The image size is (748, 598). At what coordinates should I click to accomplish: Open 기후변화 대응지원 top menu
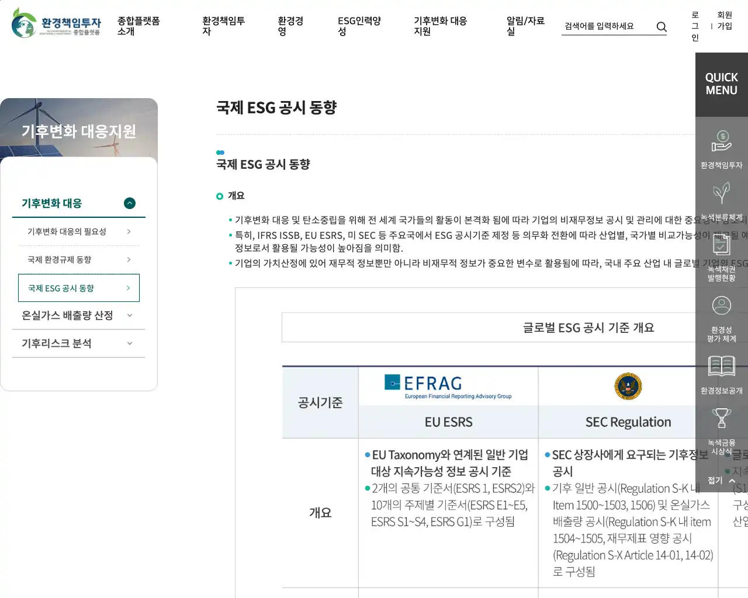440,26
